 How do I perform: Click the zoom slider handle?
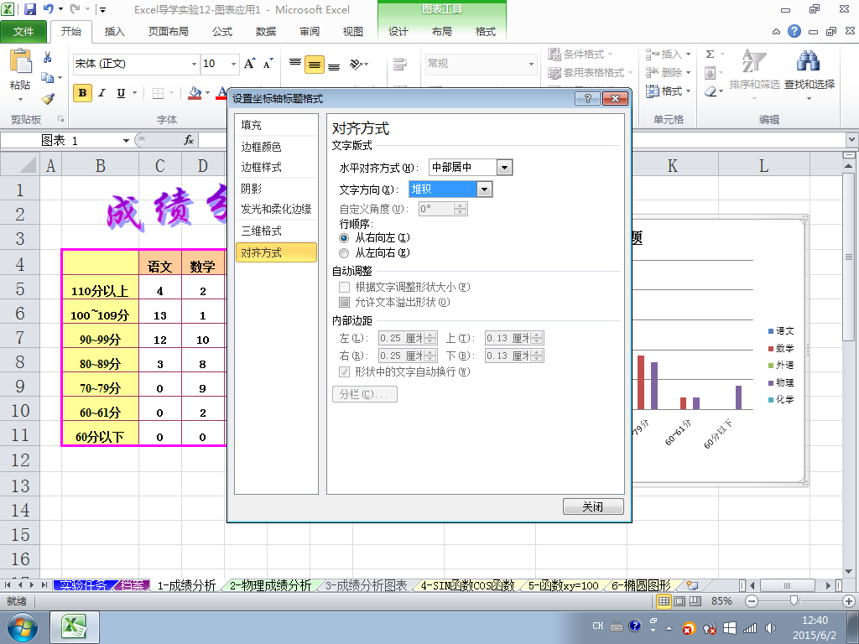[794, 601]
